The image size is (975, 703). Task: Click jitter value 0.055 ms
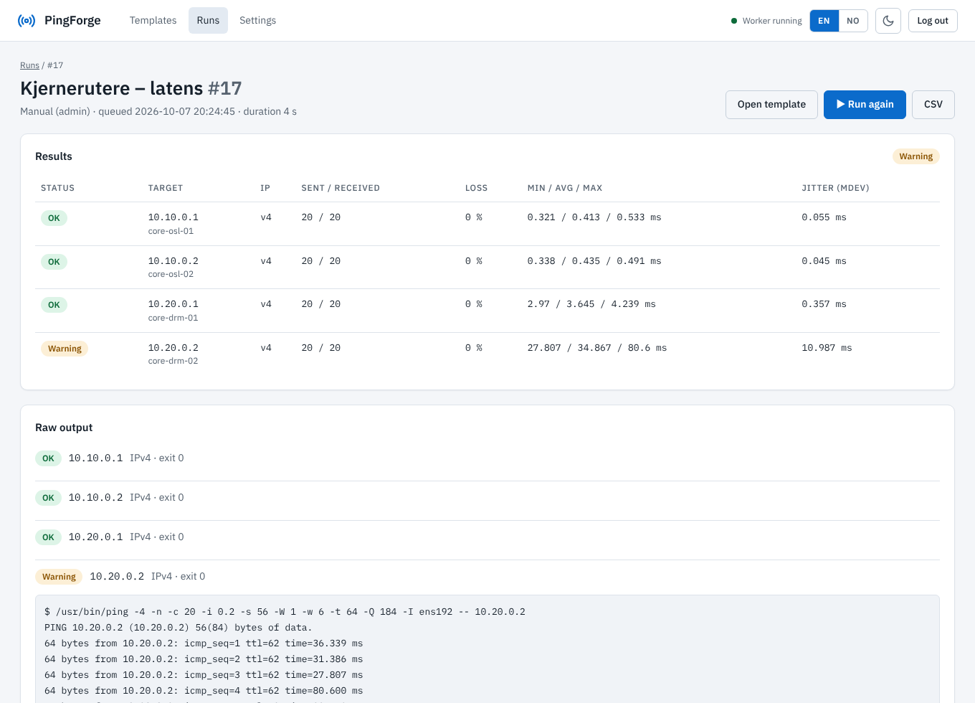tap(824, 217)
